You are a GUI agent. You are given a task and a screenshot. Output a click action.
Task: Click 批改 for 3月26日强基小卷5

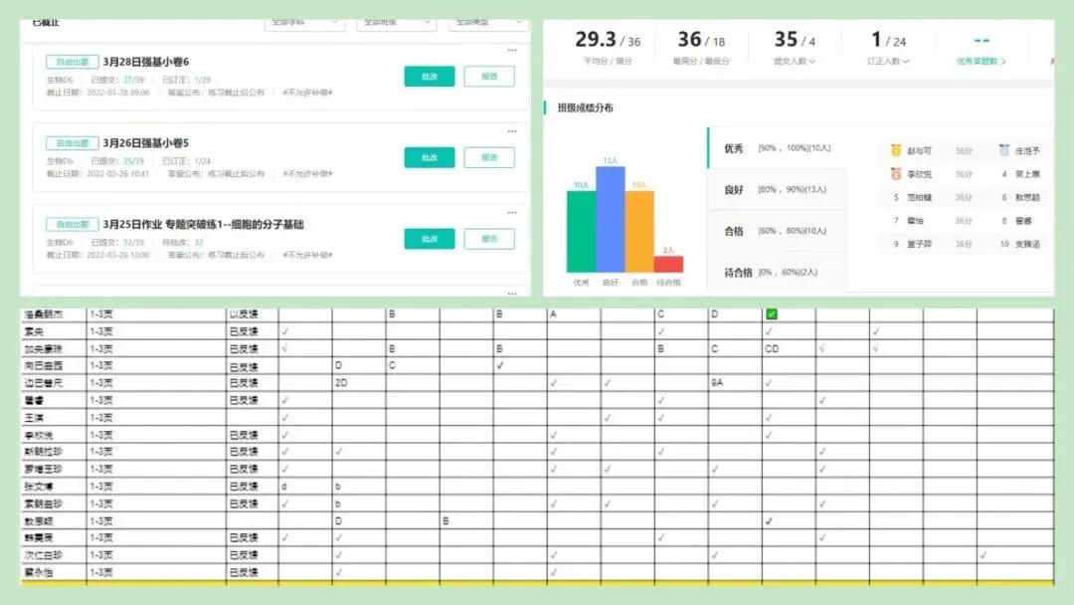point(430,157)
